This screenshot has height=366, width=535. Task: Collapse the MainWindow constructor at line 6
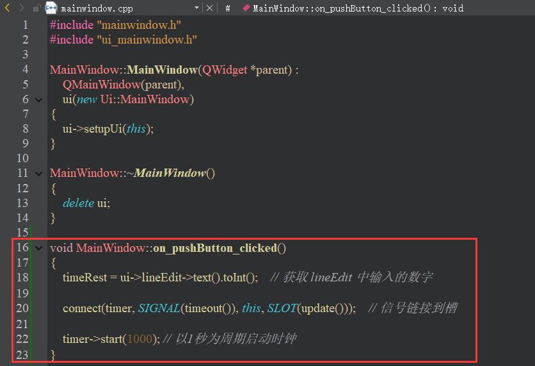tap(39, 99)
